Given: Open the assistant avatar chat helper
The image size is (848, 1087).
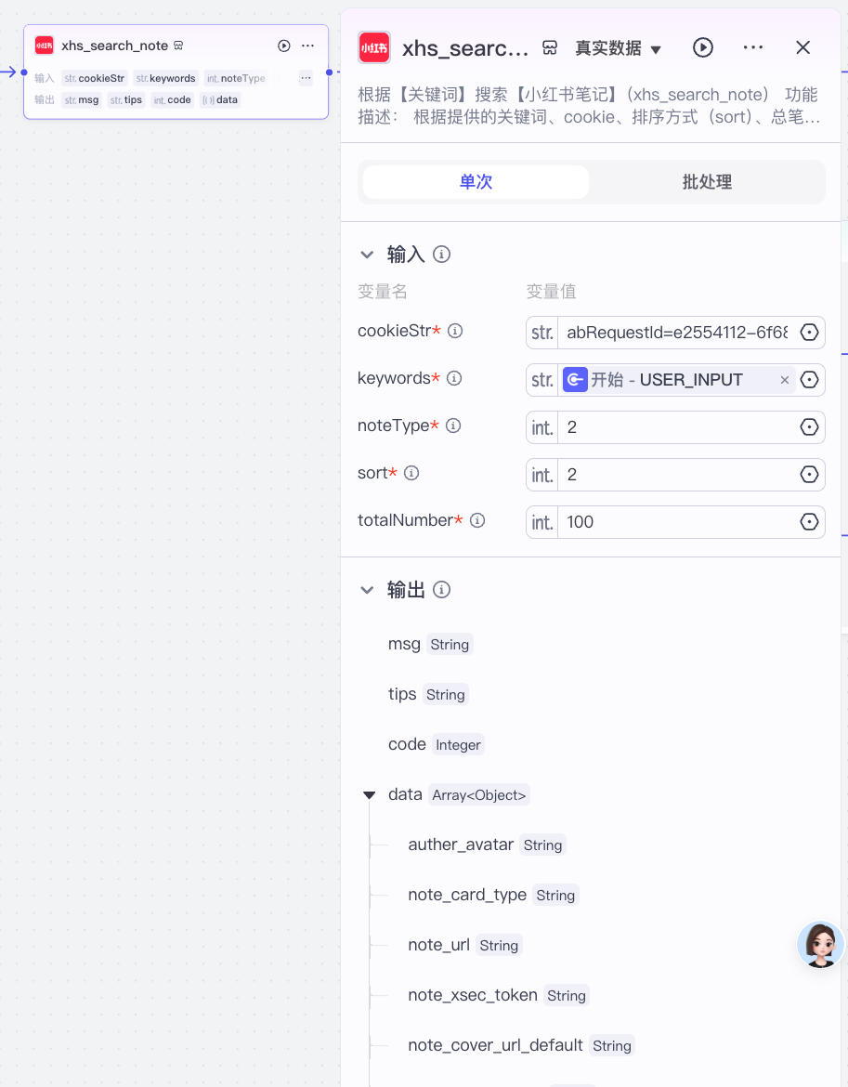Looking at the screenshot, I should [820, 944].
